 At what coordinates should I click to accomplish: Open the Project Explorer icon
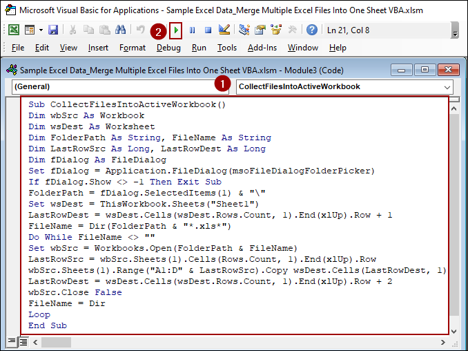coord(244,30)
